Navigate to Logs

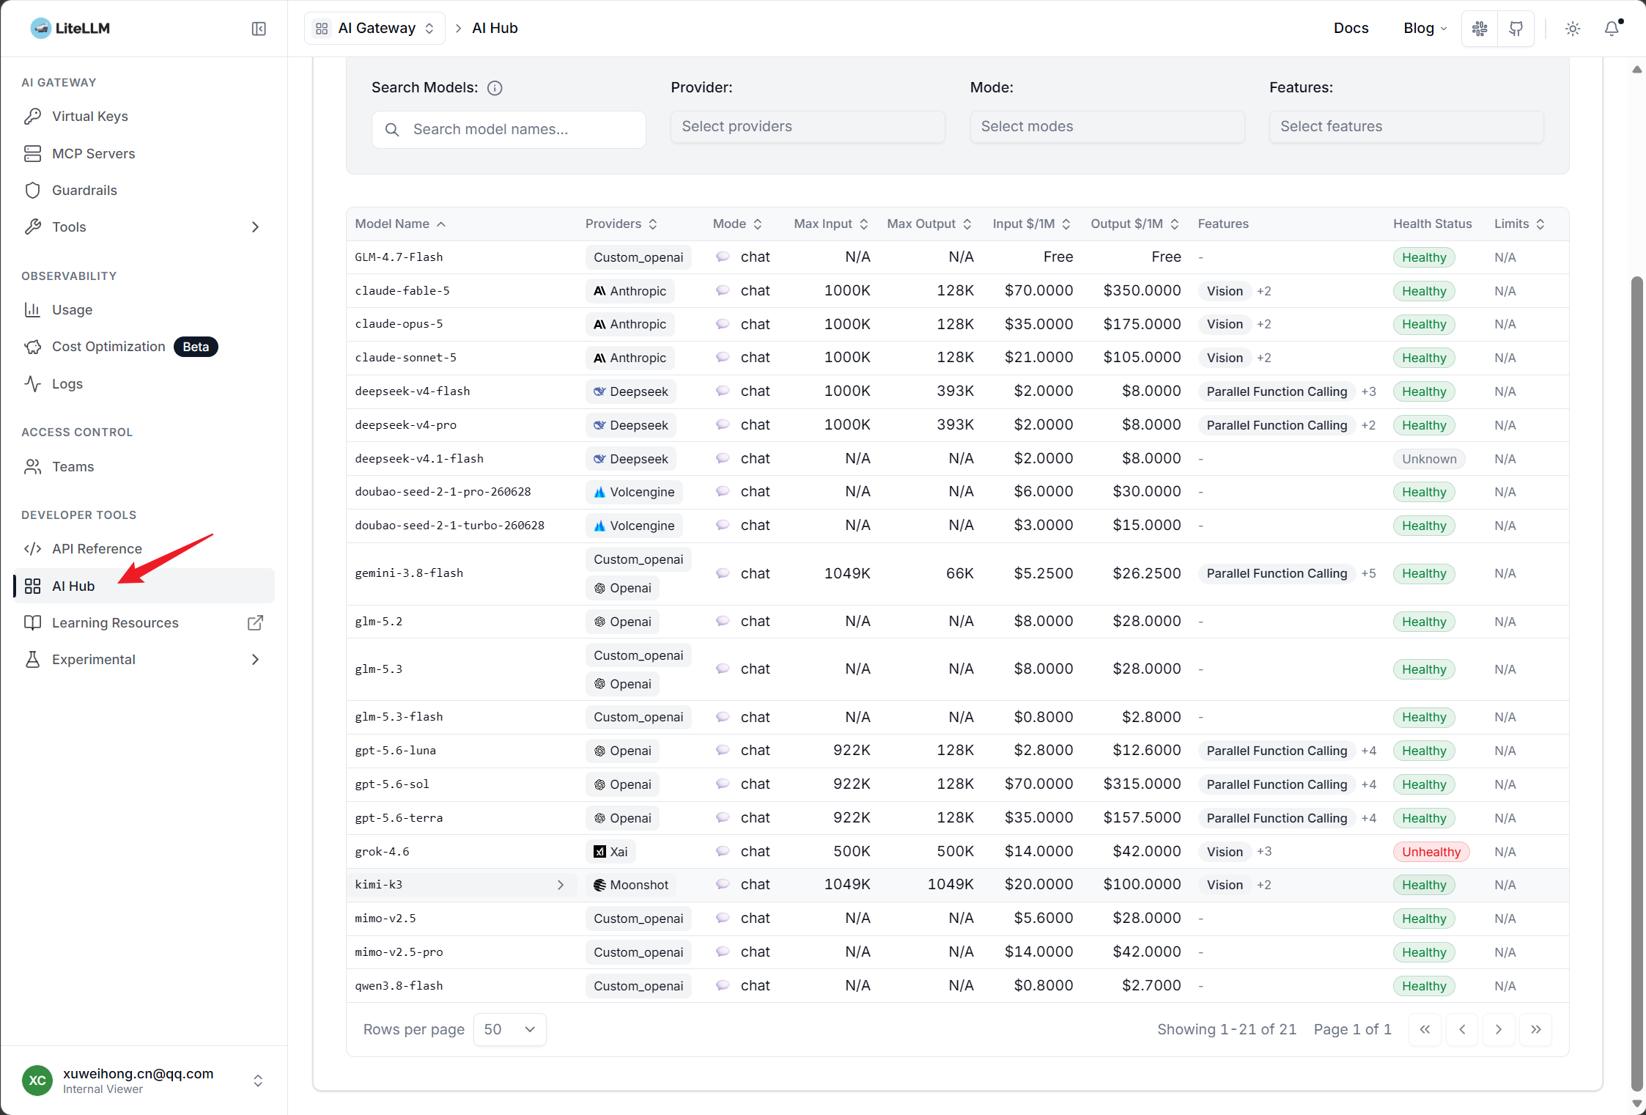(144, 384)
